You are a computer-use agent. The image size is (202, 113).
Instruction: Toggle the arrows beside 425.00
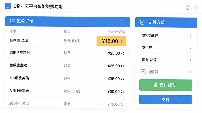[123, 66]
